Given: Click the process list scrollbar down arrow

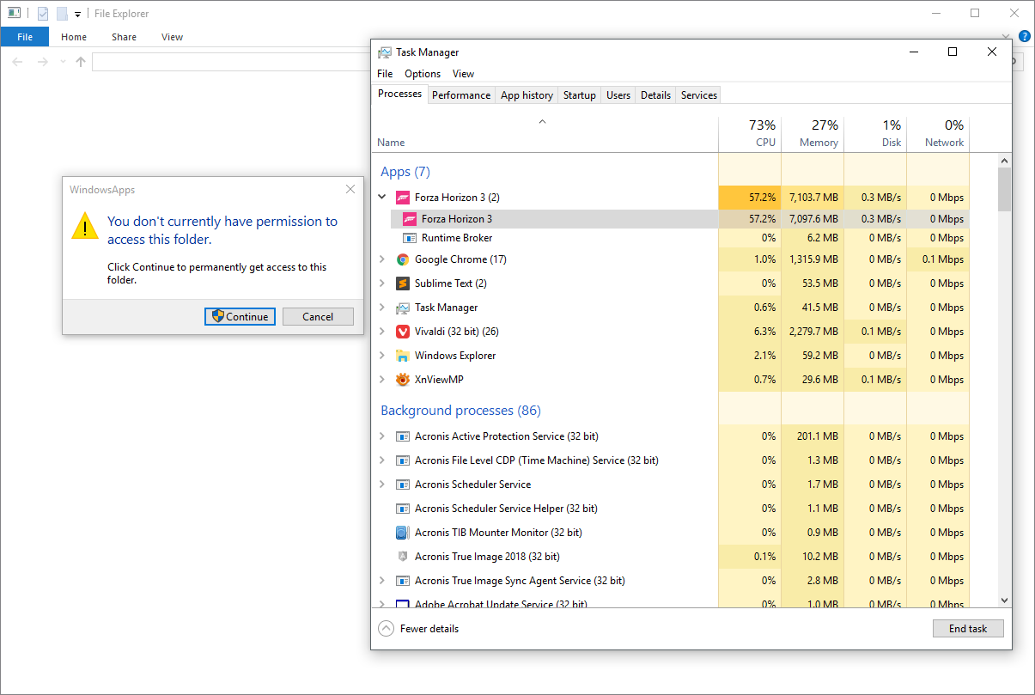Looking at the screenshot, I should tap(1005, 601).
